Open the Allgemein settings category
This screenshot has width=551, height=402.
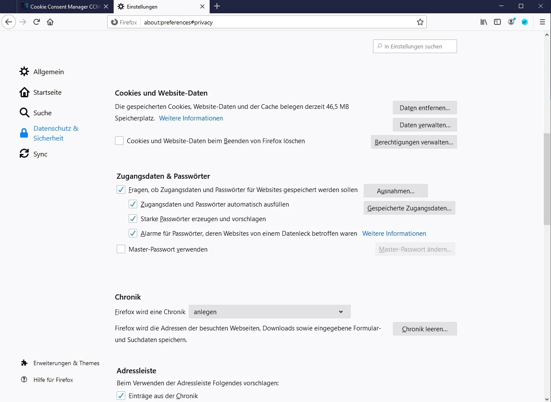point(48,72)
